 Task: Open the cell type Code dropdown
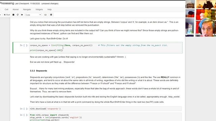[33, 15]
